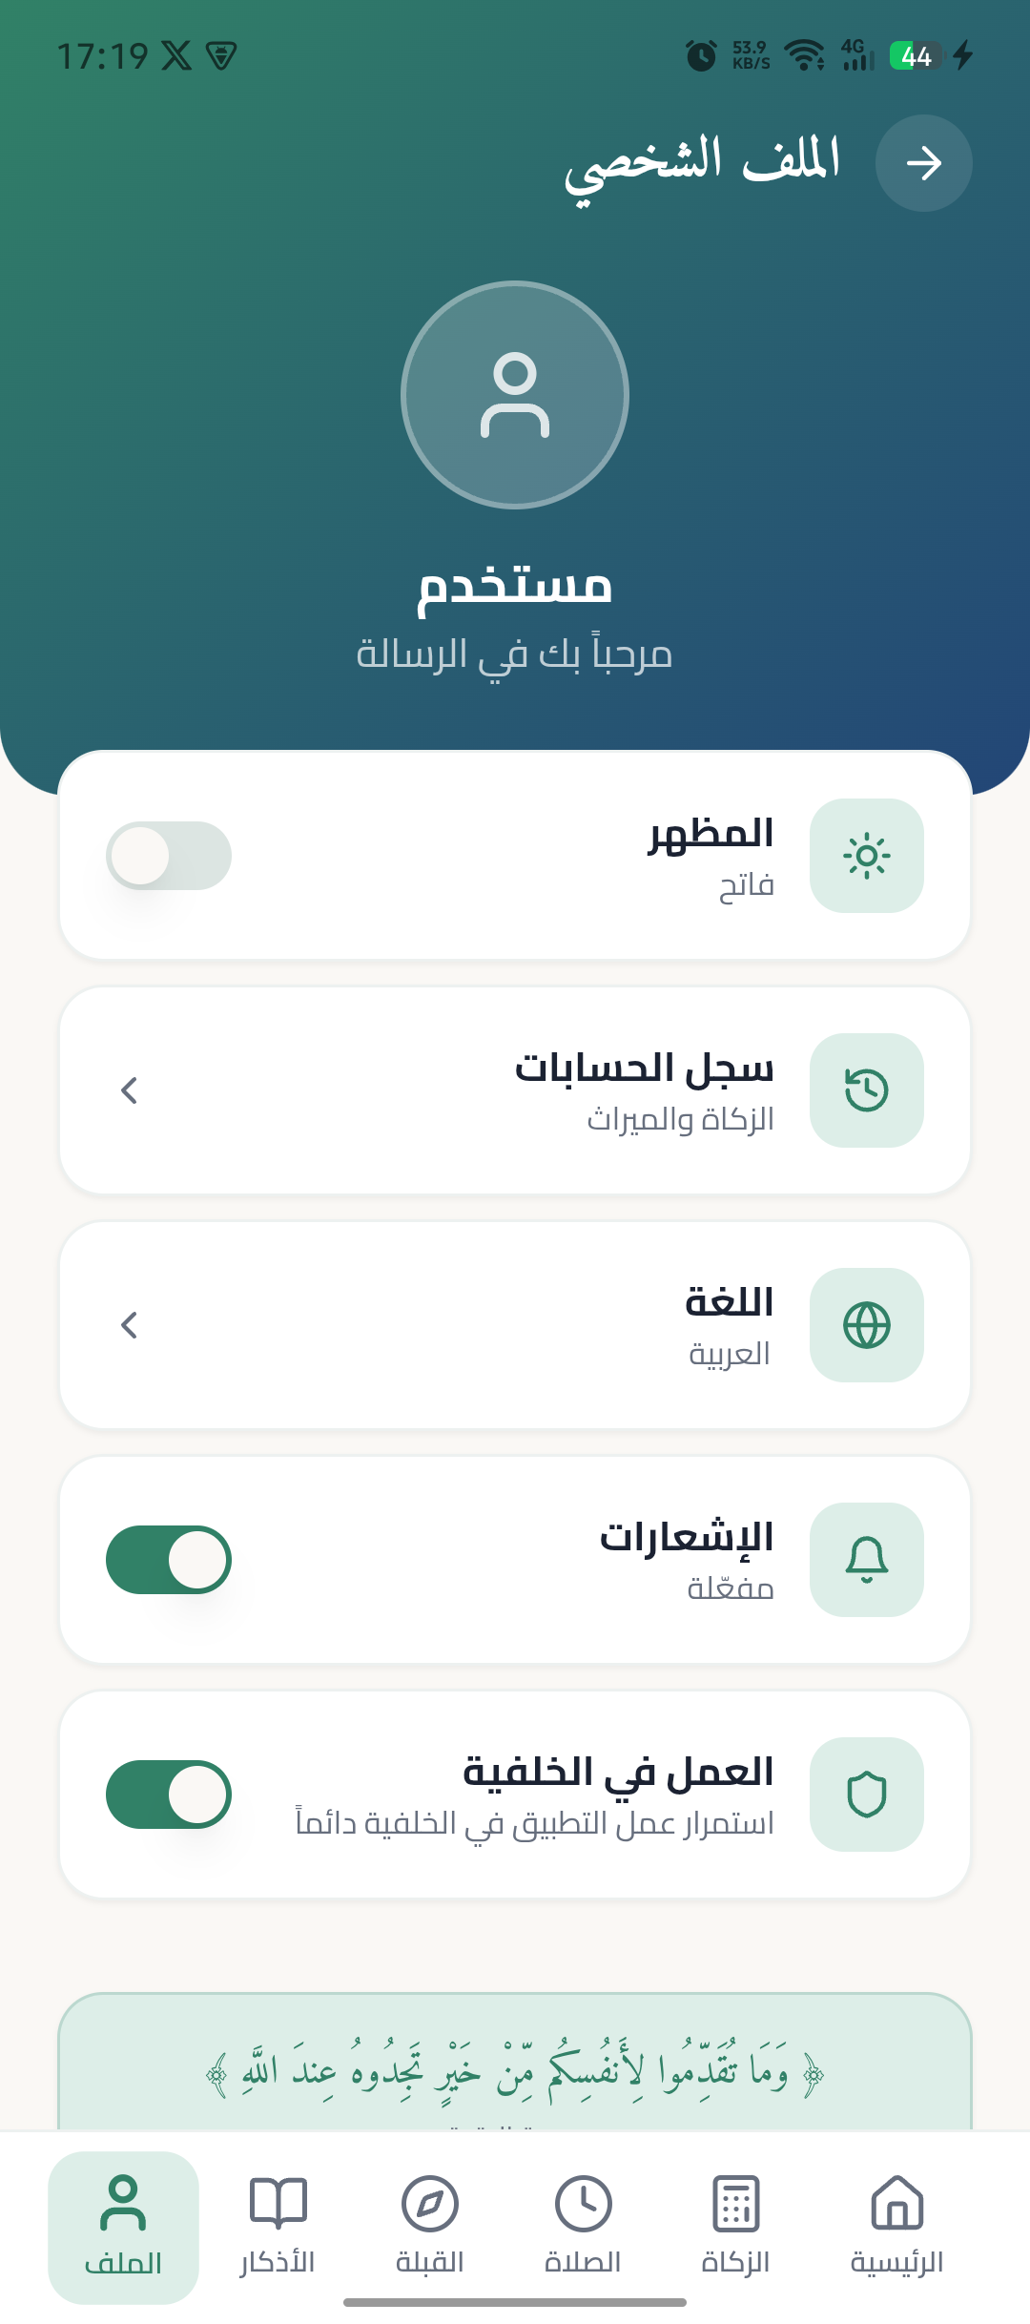Disable the الإشعارات notifications switch
Image resolution: width=1030 pixels, height=2324 pixels.
[x=169, y=1559]
